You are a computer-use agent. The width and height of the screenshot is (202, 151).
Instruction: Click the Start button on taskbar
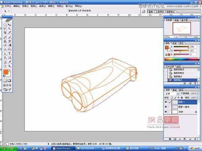8,148
